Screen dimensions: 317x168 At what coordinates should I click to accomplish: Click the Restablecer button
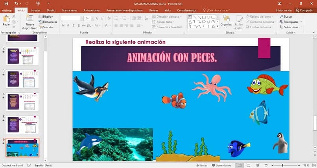pyautogui.click(x=48, y=22)
